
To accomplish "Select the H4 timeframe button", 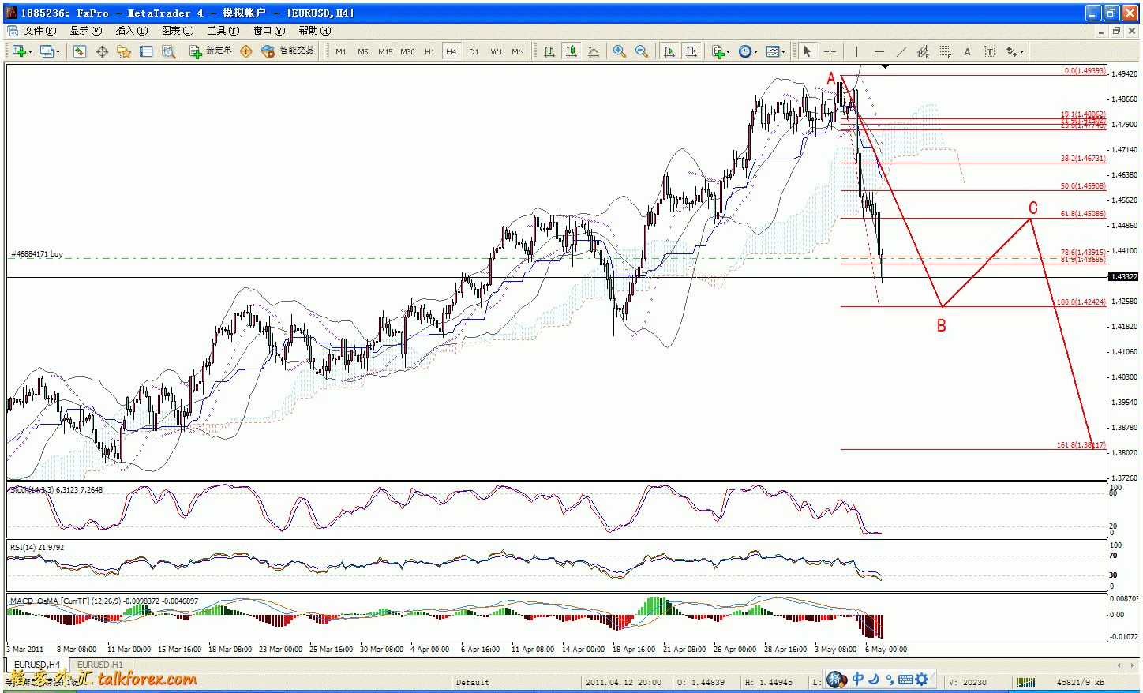I will click(452, 52).
